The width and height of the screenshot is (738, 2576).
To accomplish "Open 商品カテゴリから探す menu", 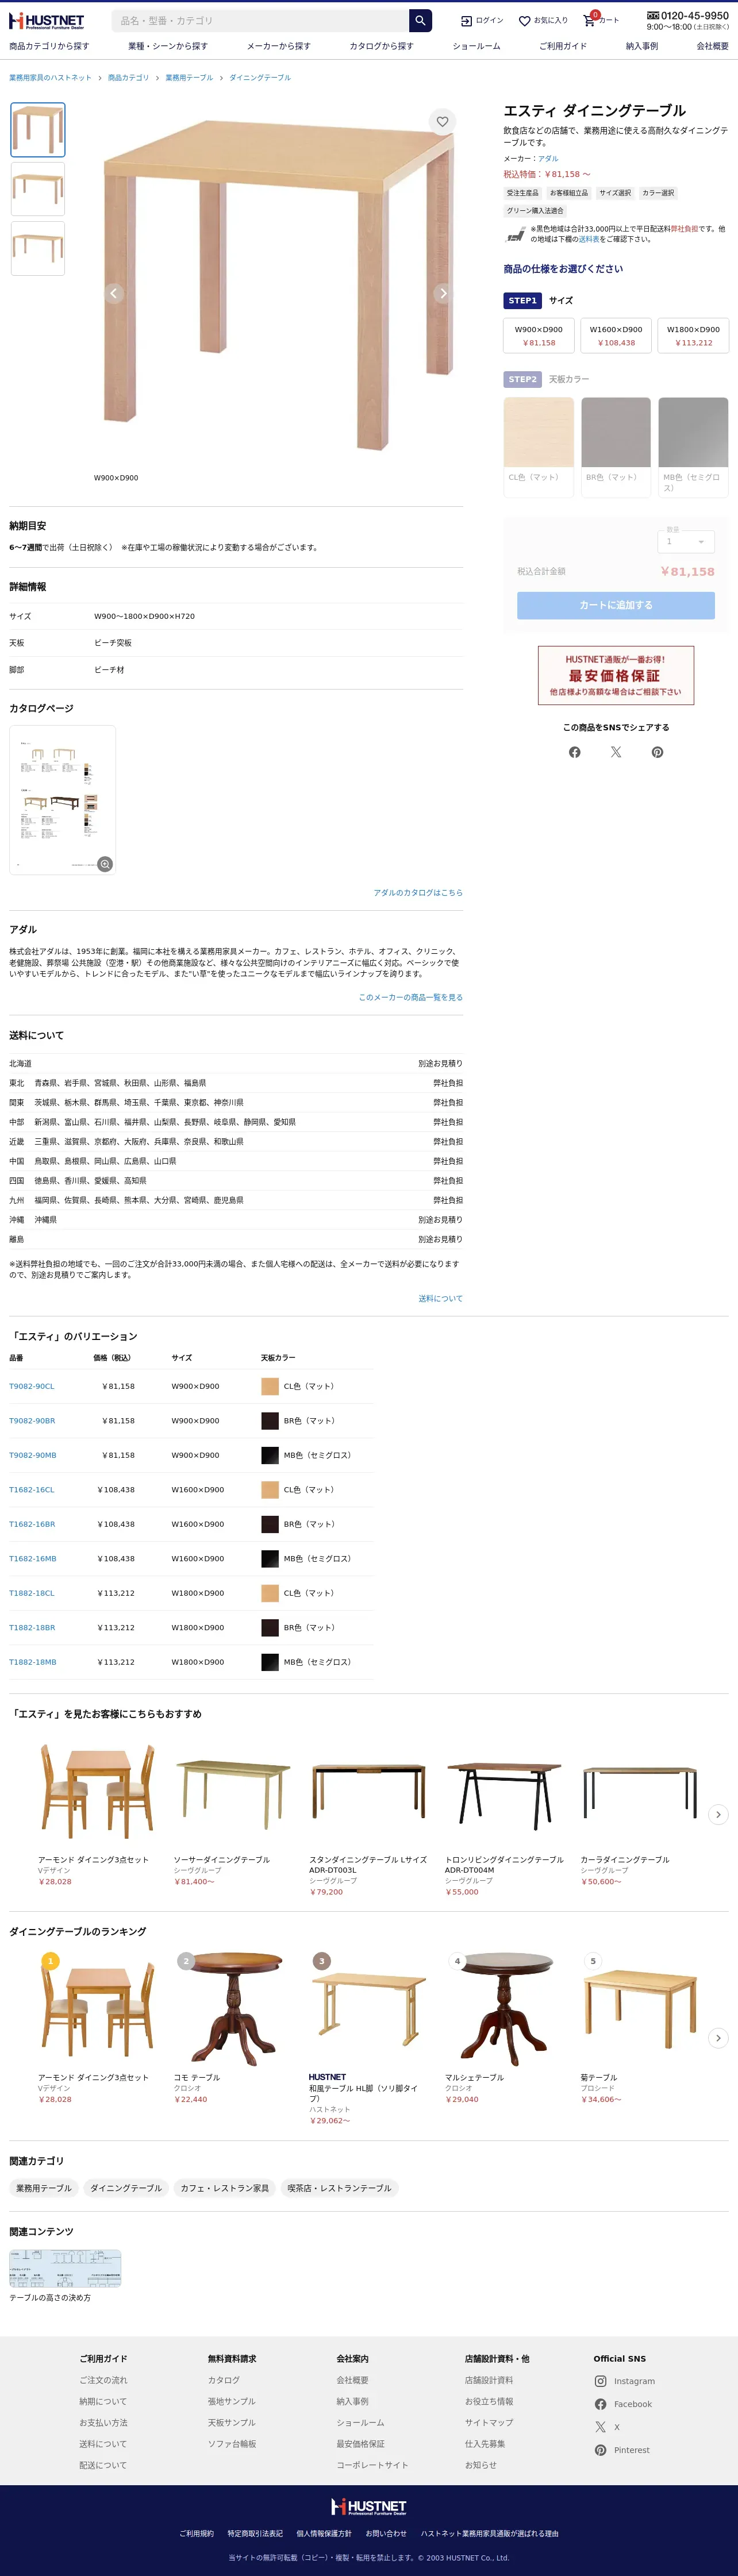I will [x=49, y=46].
